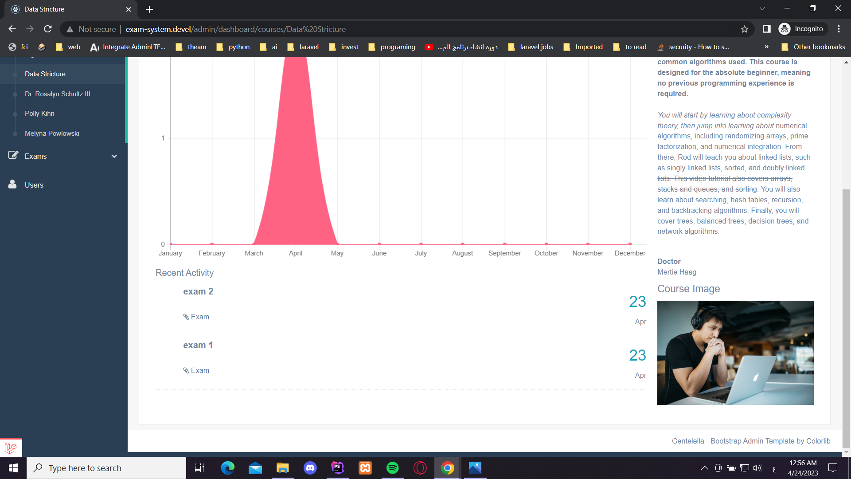Open the exam 1 activity link
851x479 pixels.
[x=198, y=345]
